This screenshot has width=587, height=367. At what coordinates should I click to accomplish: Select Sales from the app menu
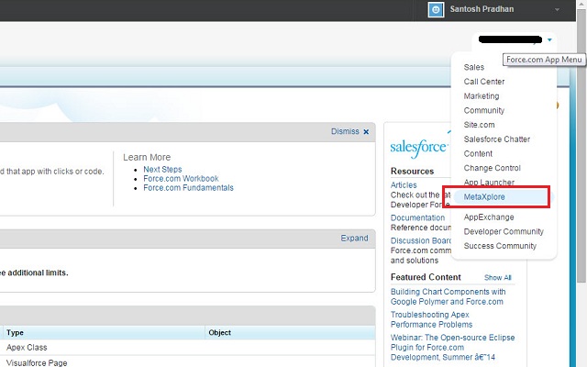474,67
